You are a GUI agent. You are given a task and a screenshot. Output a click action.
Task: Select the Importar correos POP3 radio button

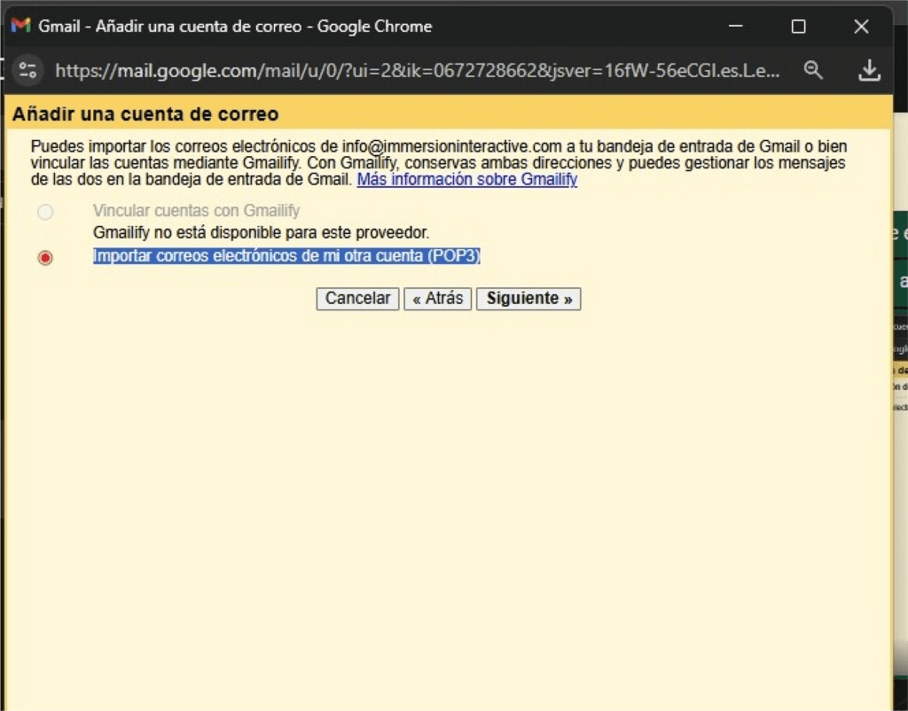click(44, 257)
